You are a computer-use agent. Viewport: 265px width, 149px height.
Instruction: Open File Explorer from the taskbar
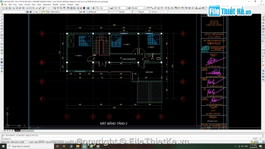coord(78,146)
